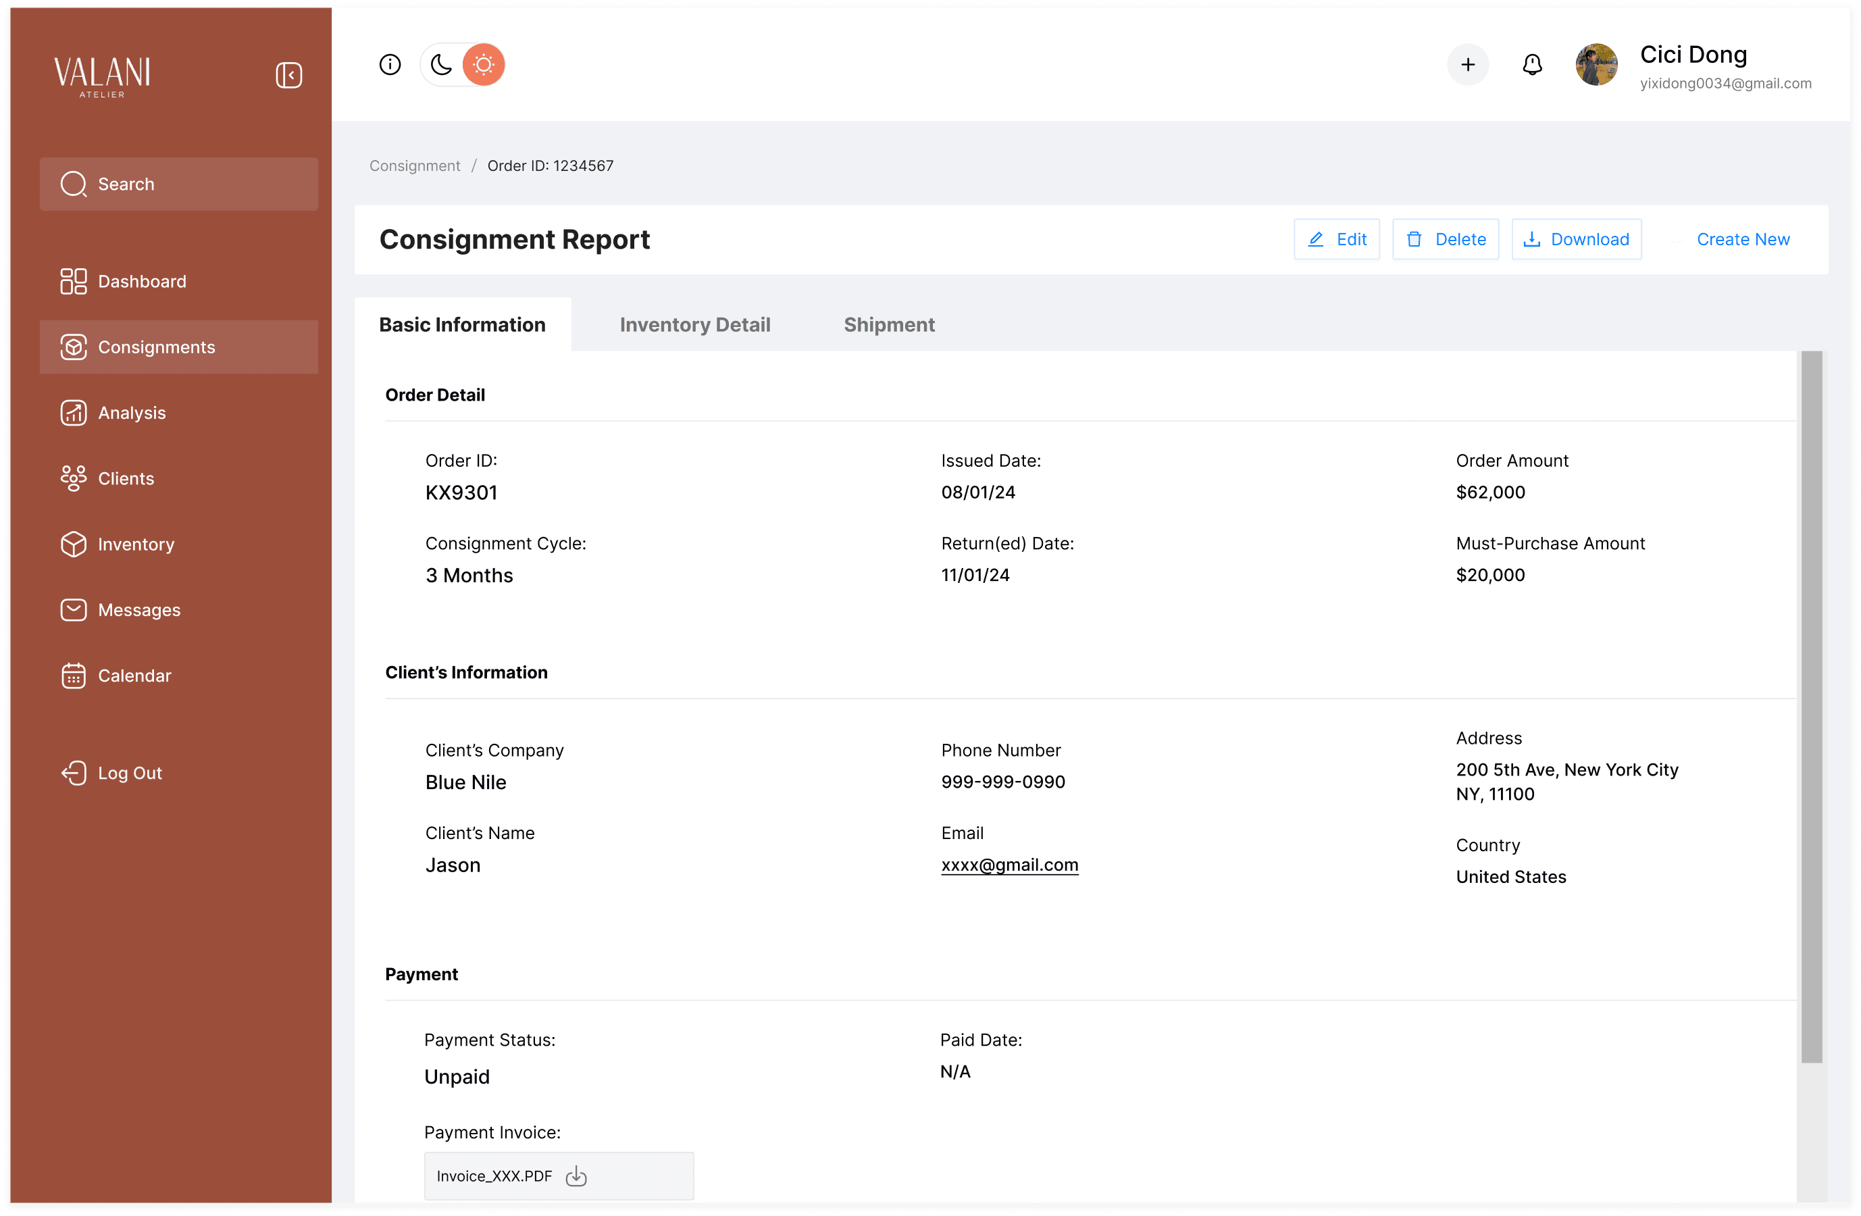Download Invoice_XXX.PDF via download icon
1861x1216 pixels.
click(576, 1176)
